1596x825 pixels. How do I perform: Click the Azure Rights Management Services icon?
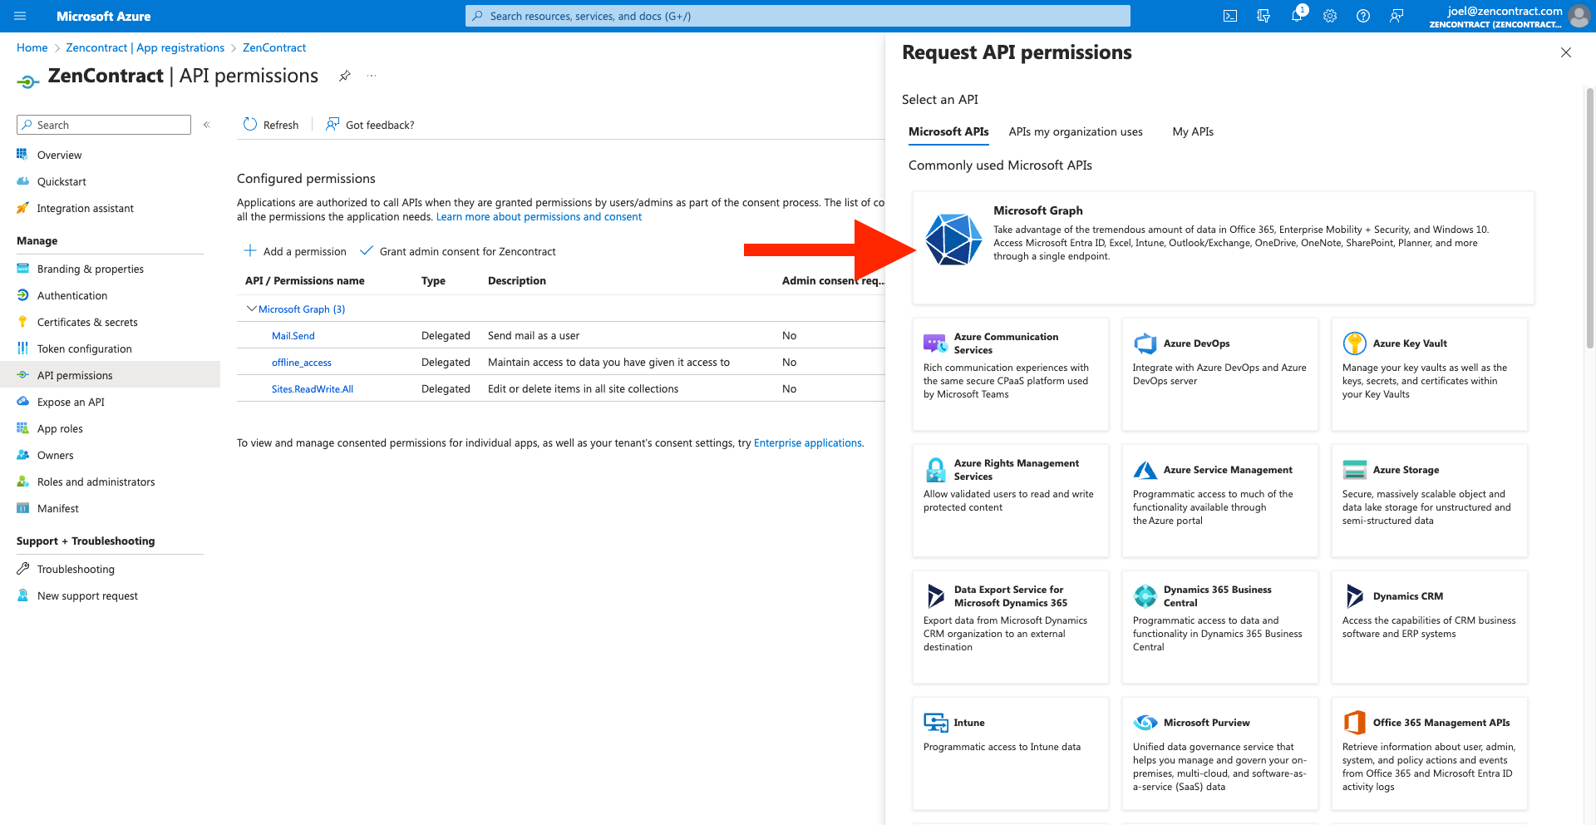[x=936, y=470]
